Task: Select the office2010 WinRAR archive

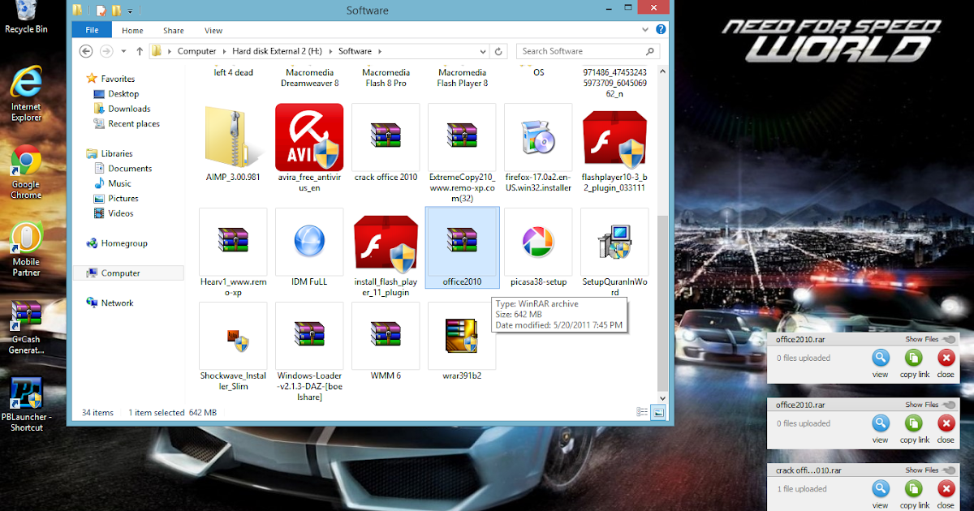Action: pos(462,248)
